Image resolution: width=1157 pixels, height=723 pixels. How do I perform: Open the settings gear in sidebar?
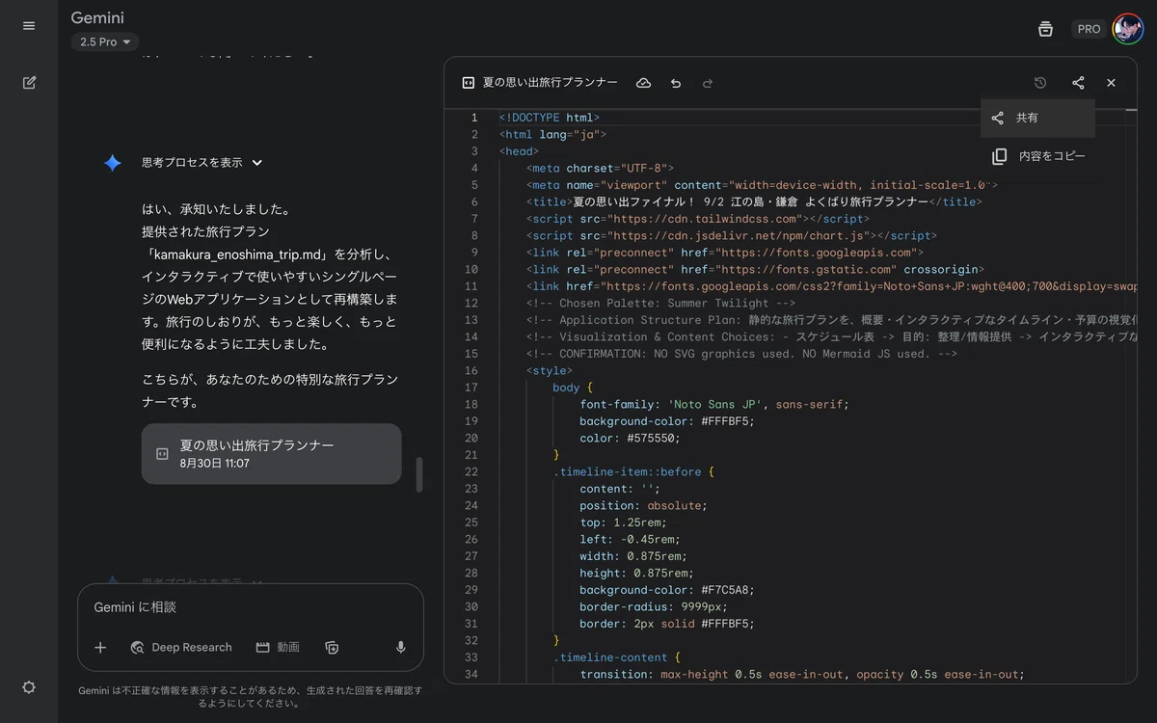pos(29,687)
